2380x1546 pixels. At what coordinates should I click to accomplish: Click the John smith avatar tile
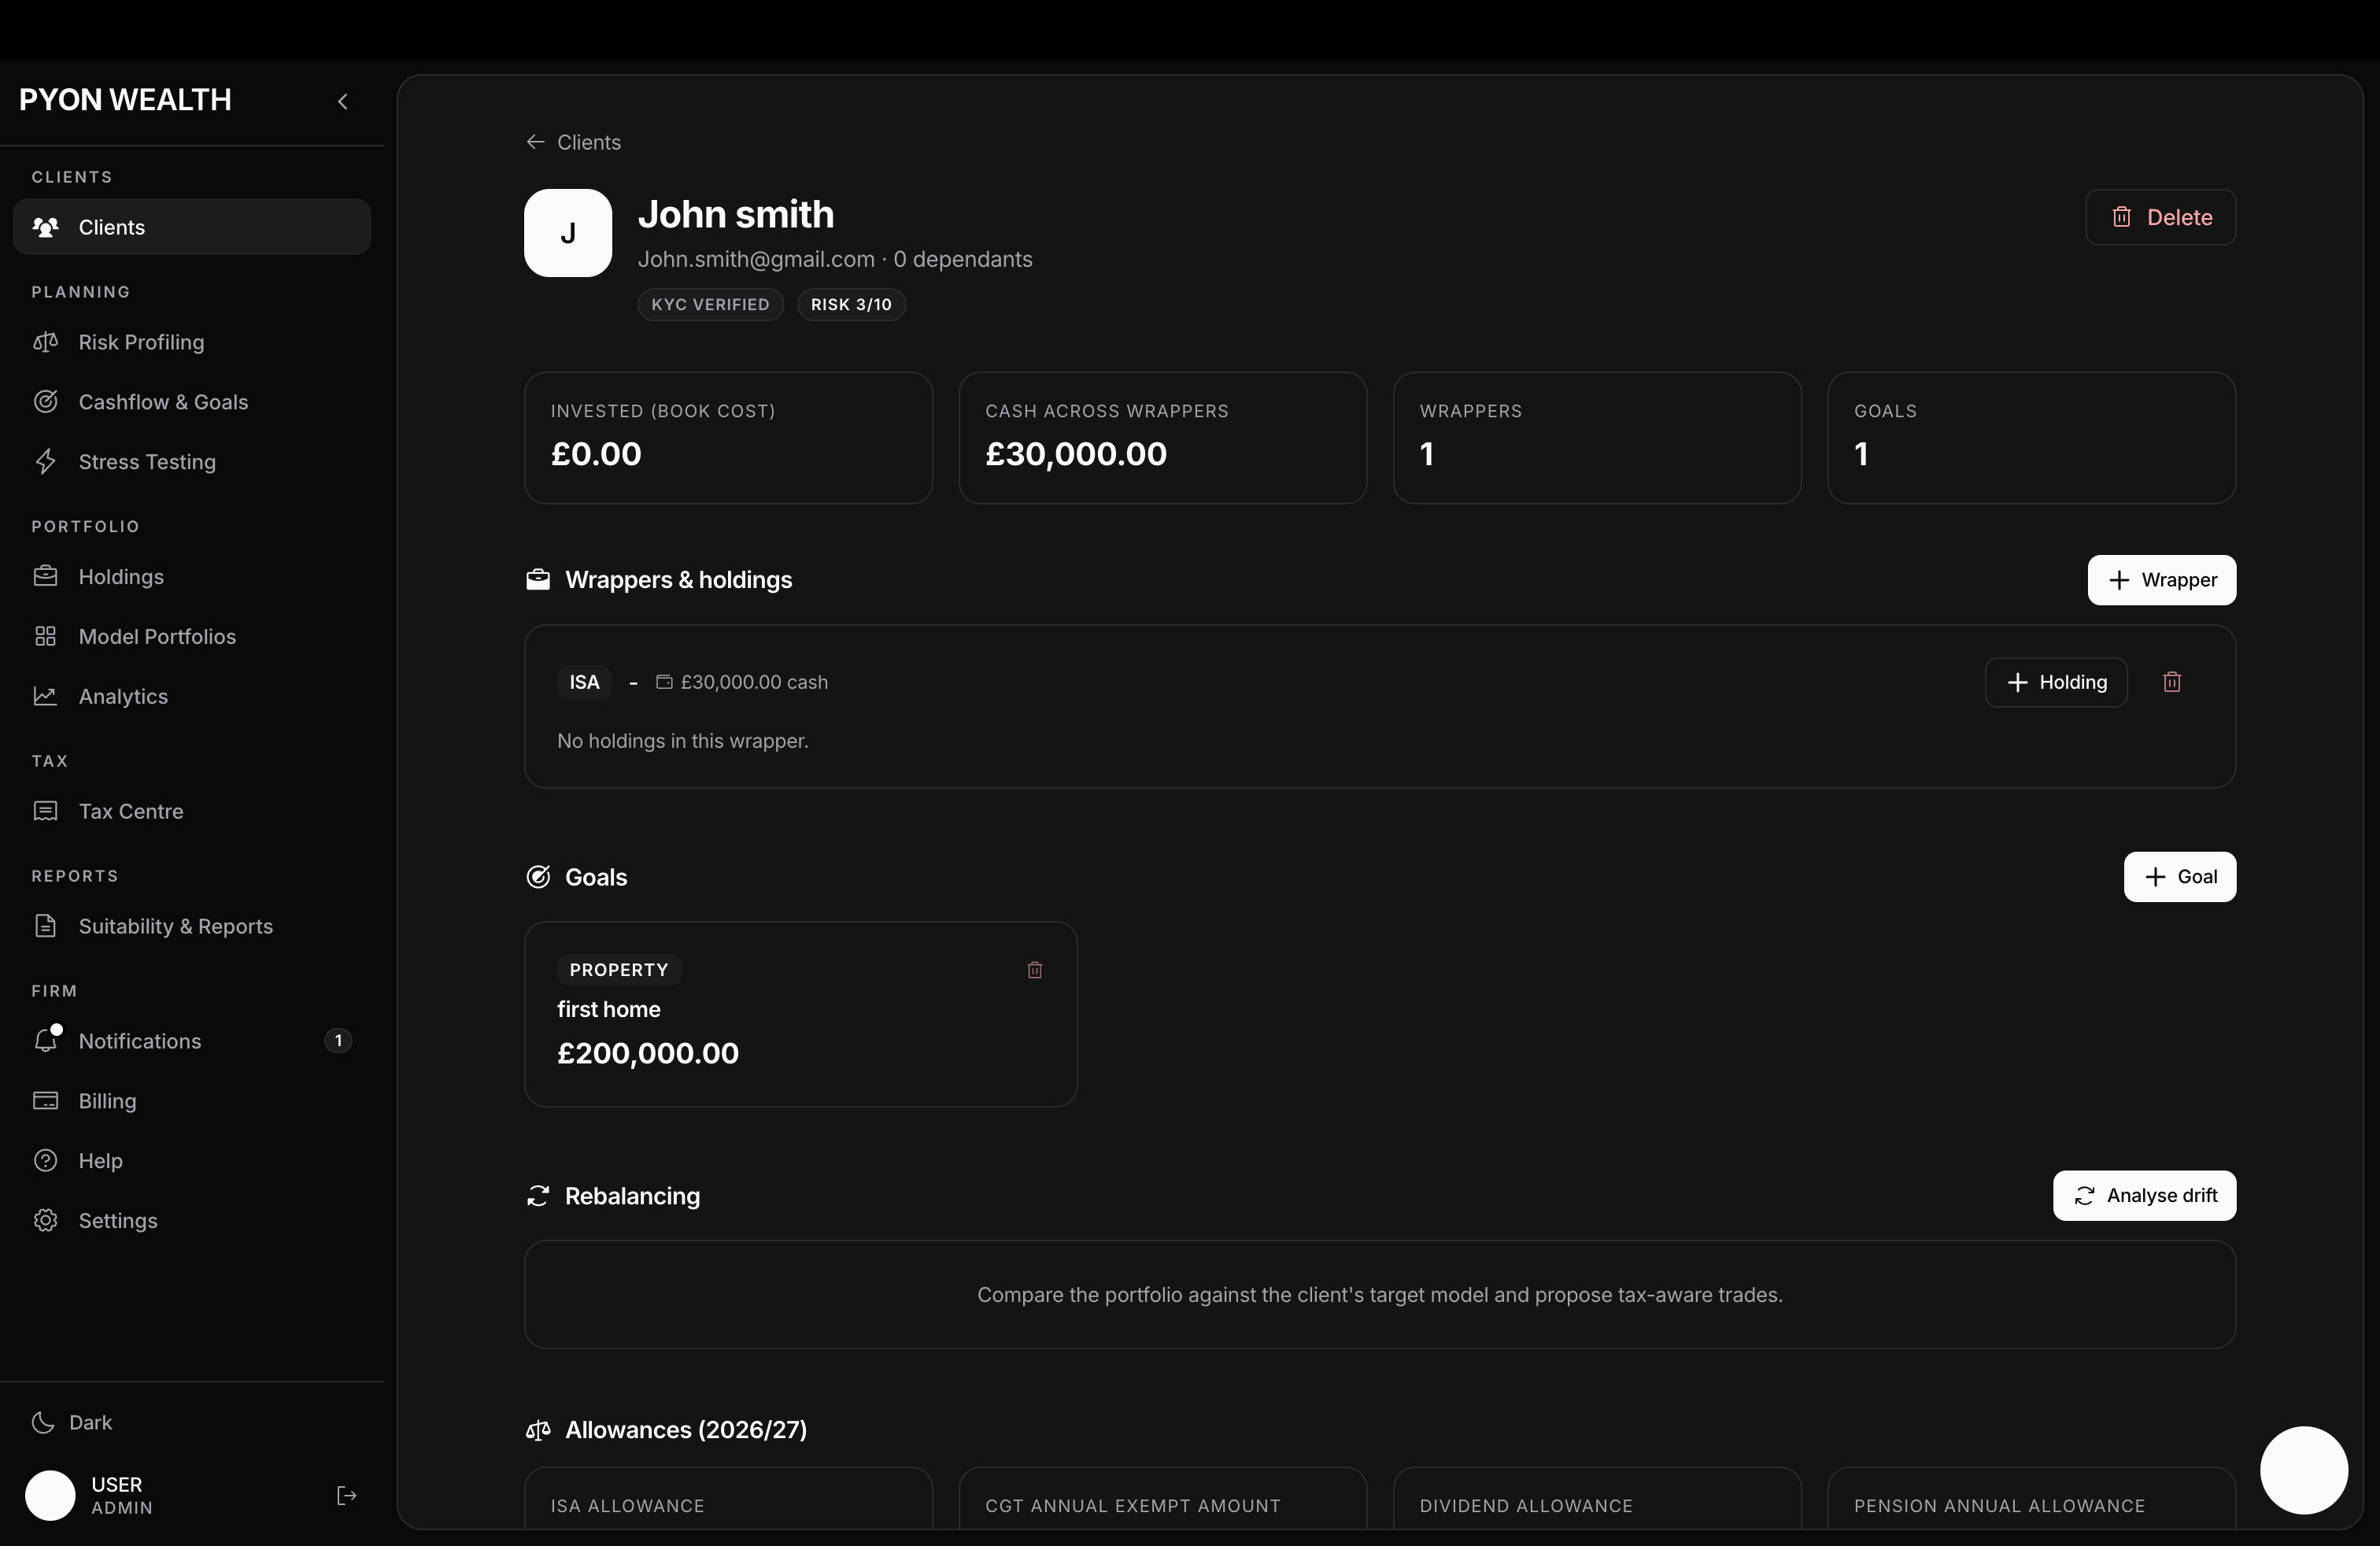568,233
